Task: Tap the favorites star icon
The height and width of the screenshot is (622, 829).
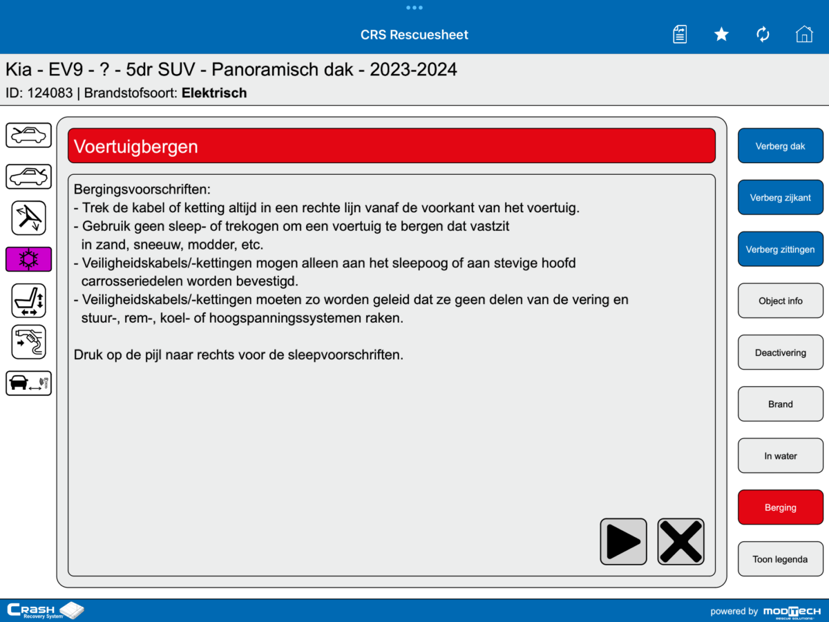Action: [x=721, y=35]
